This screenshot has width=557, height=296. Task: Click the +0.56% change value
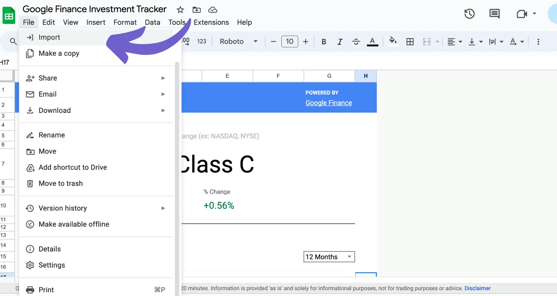219,206
